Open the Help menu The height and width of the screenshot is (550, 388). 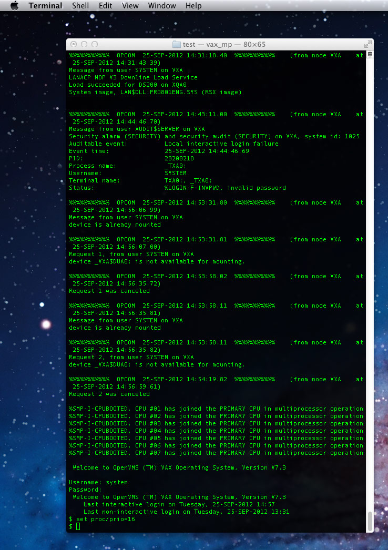point(193,6)
